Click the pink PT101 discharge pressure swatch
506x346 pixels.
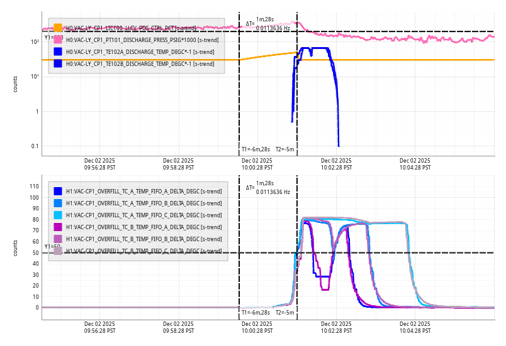pos(58,40)
